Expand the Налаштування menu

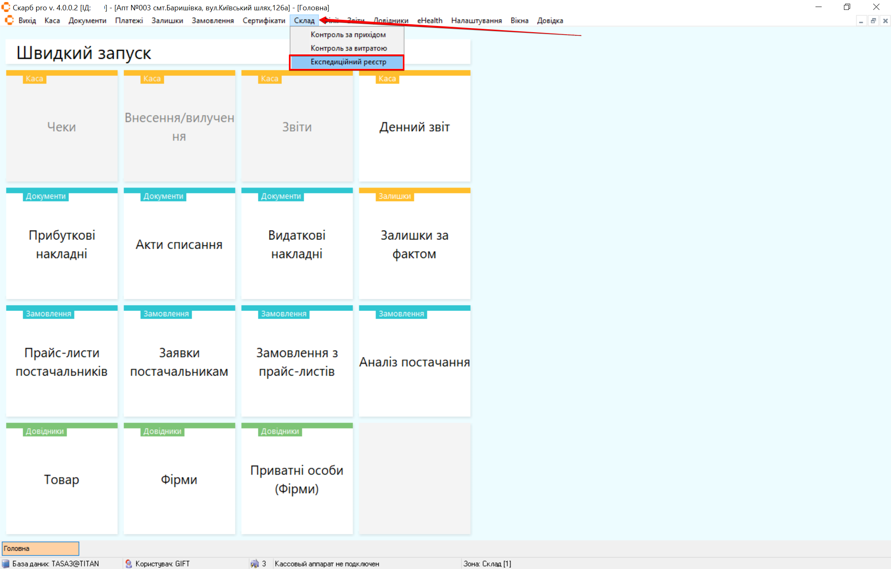click(476, 21)
